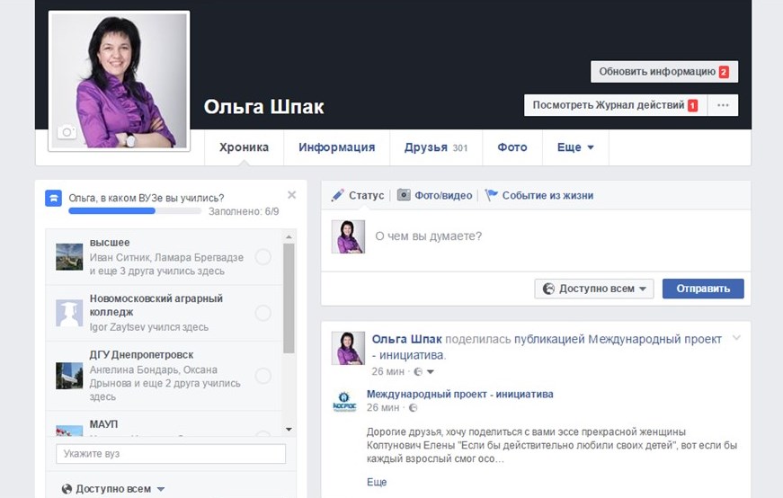
Task: Click the university list scrollbar thumb
Action: pos(289,298)
